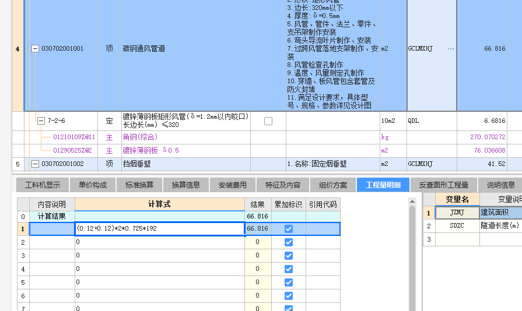This screenshot has height=311, width=522.
Task: Click the detail panel vertical scrollbar track
Action: tap(412, 259)
